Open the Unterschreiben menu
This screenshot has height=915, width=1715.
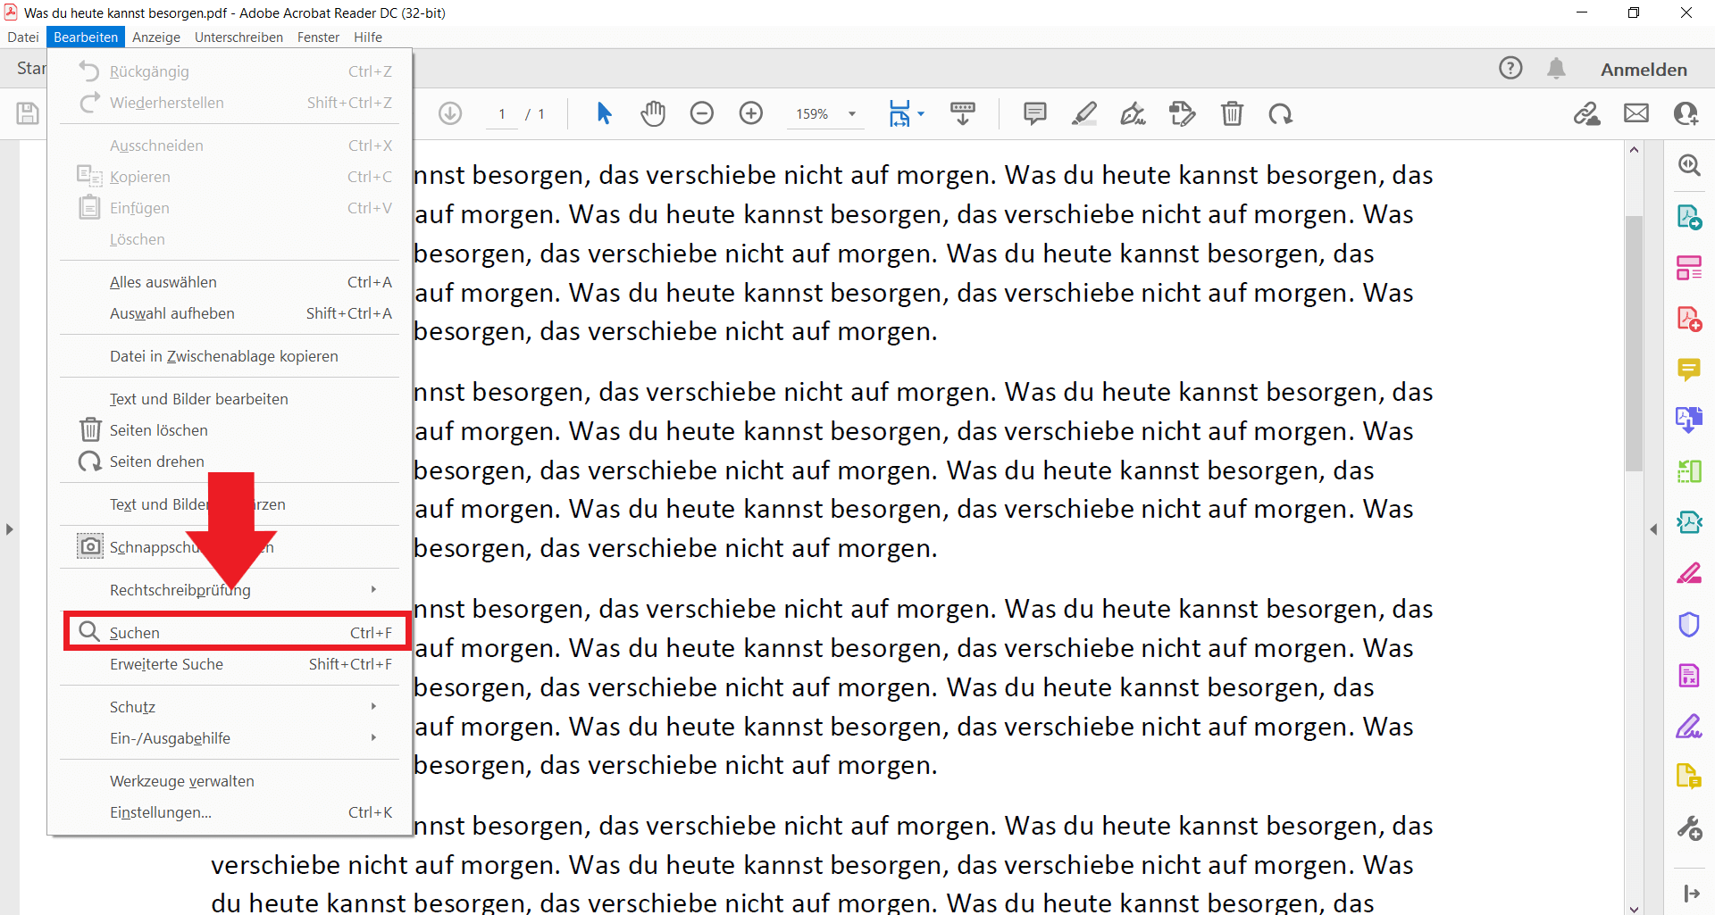(x=238, y=37)
